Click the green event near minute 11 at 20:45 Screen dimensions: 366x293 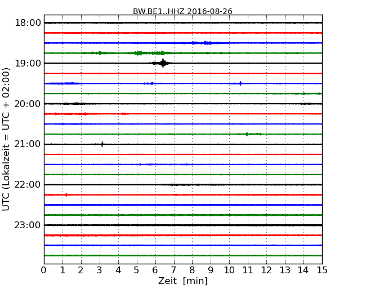pos(247,134)
